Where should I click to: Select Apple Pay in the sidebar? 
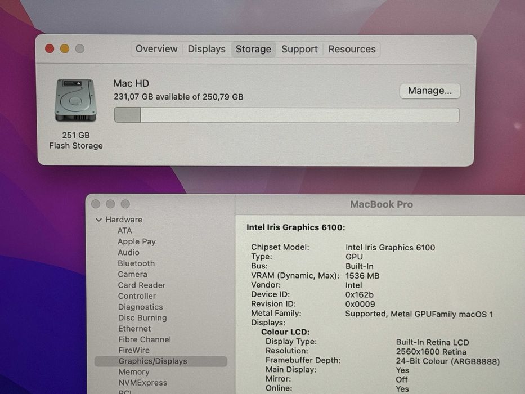[x=137, y=241]
